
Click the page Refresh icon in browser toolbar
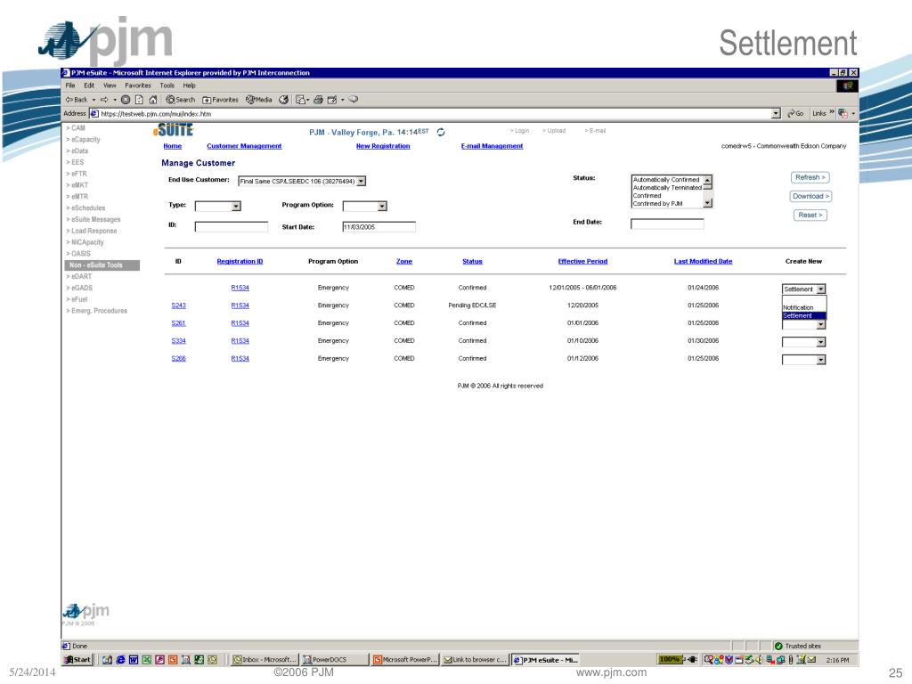(x=139, y=100)
